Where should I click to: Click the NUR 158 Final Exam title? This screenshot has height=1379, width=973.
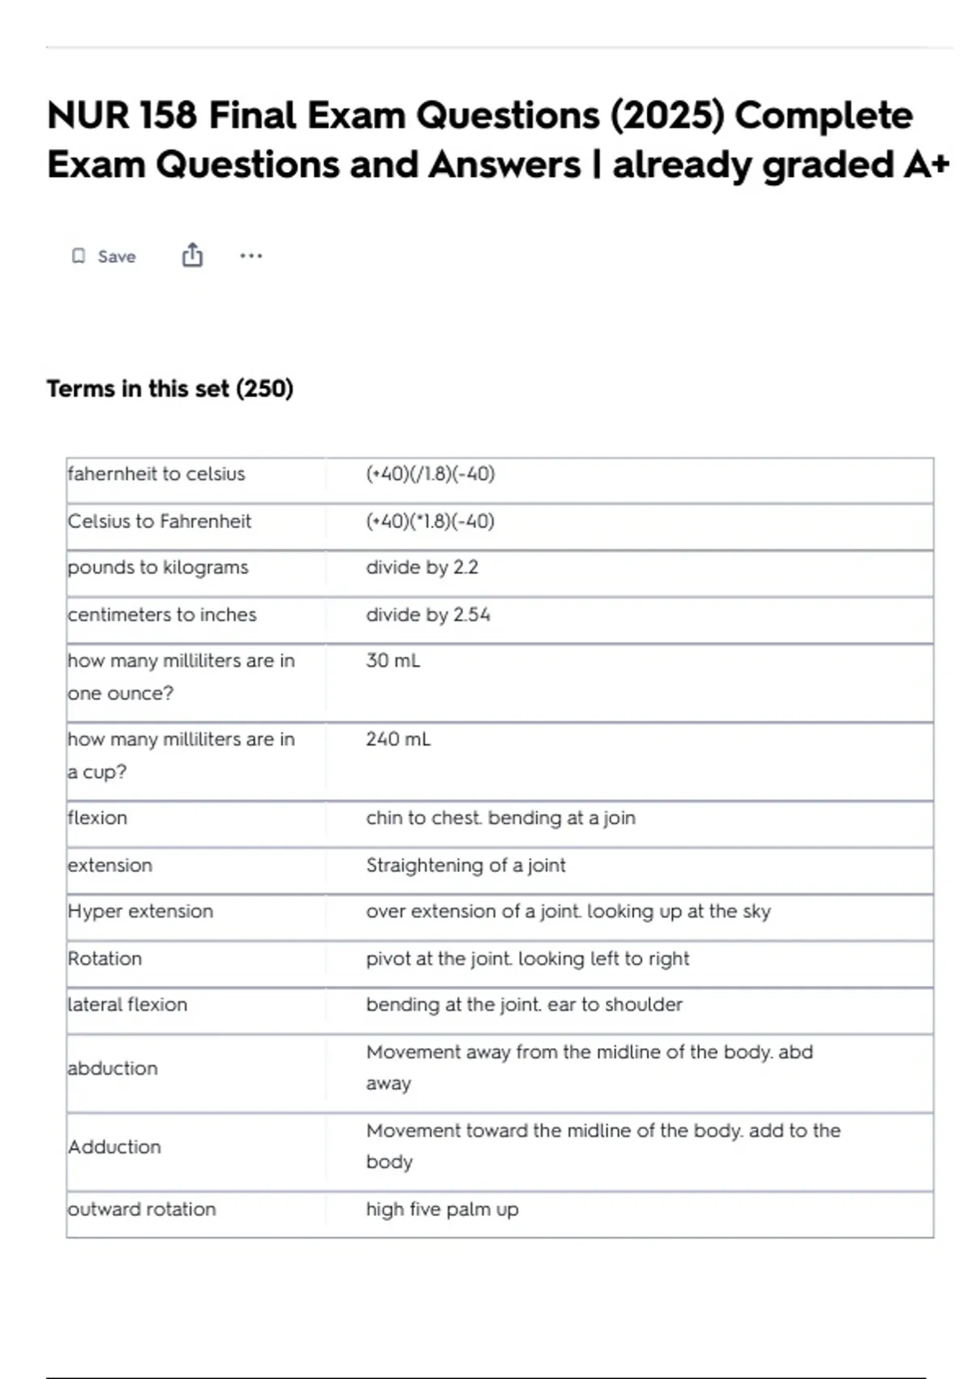(497, 140)
